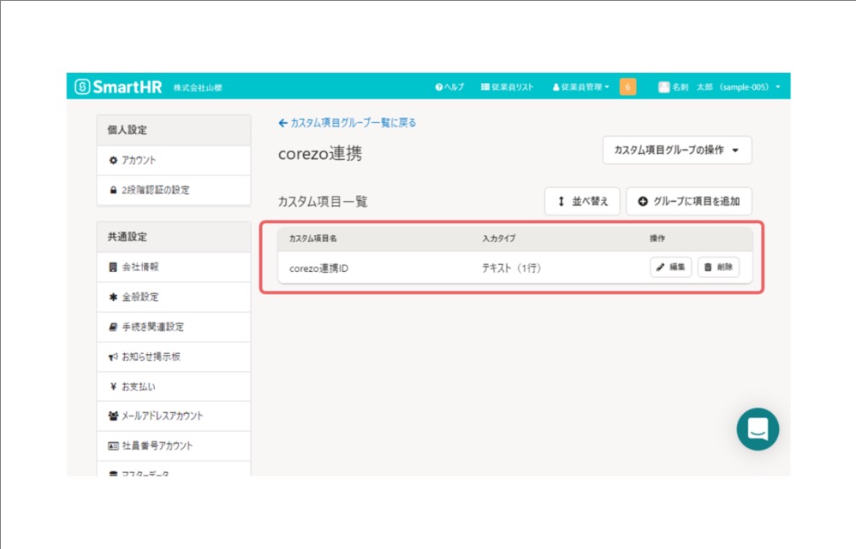Select the corezo連携ID item name
The image size is (856, 549).
318,269
